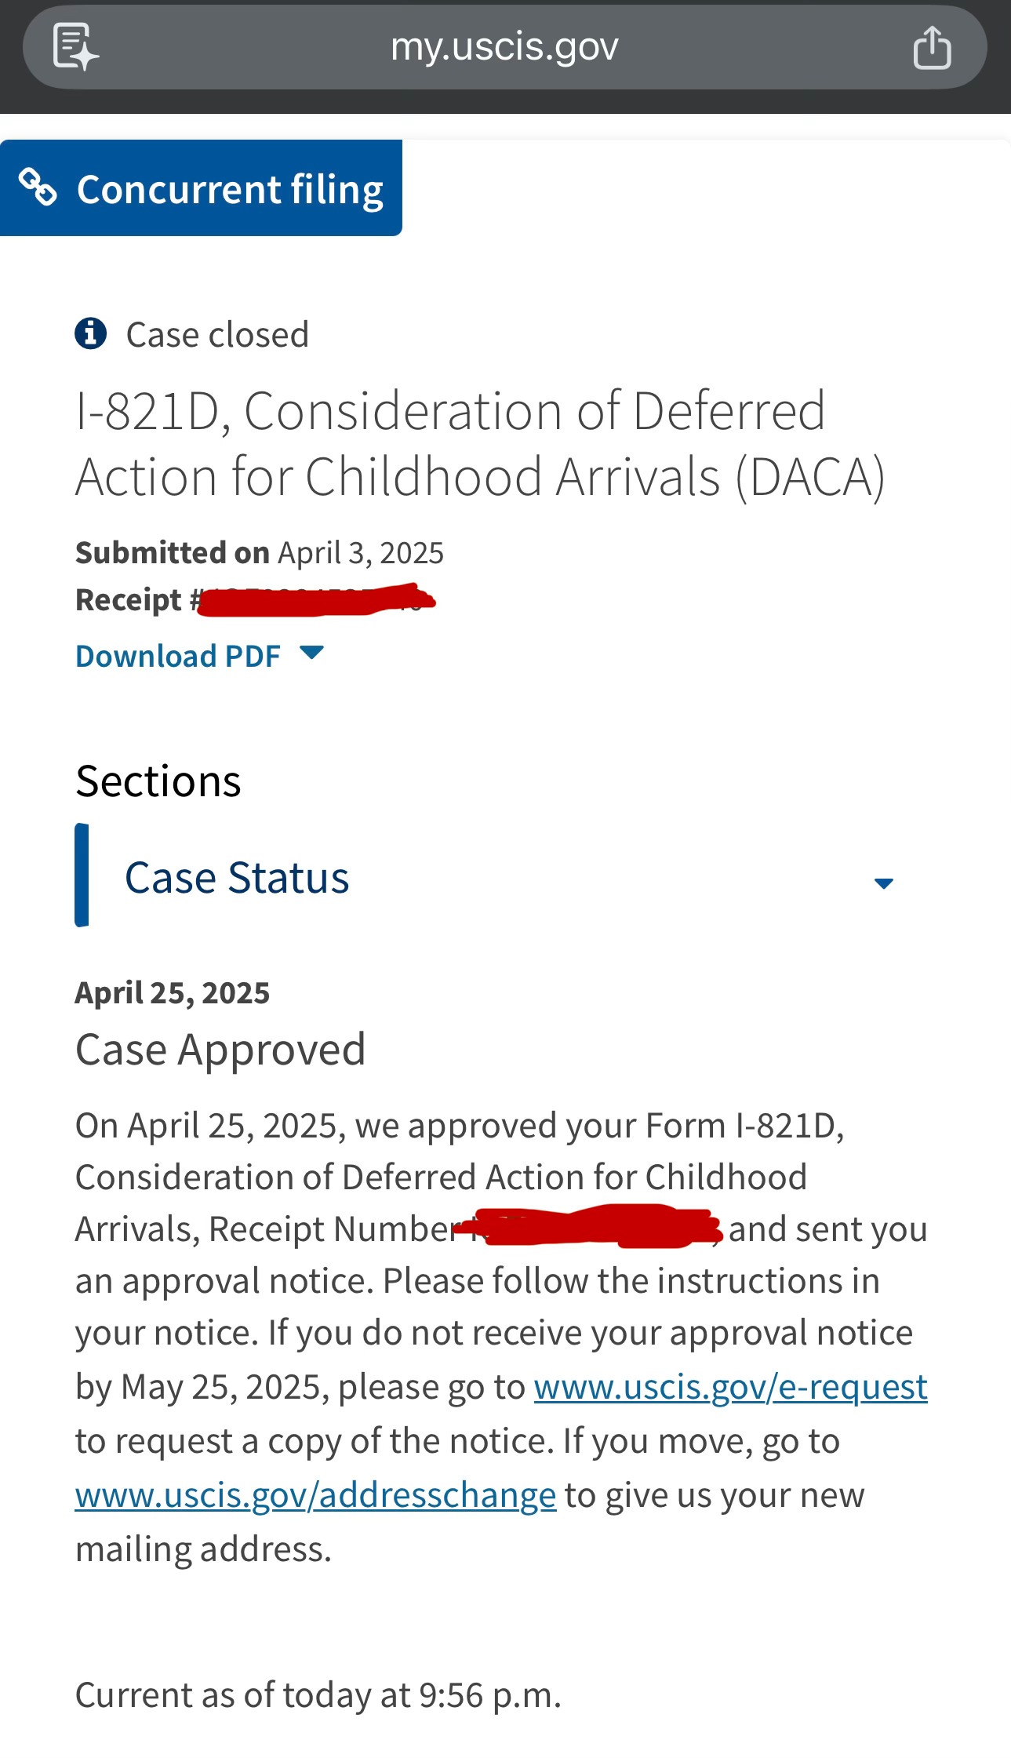
Task: Open the Concurrent filing label
Action: 230,189
